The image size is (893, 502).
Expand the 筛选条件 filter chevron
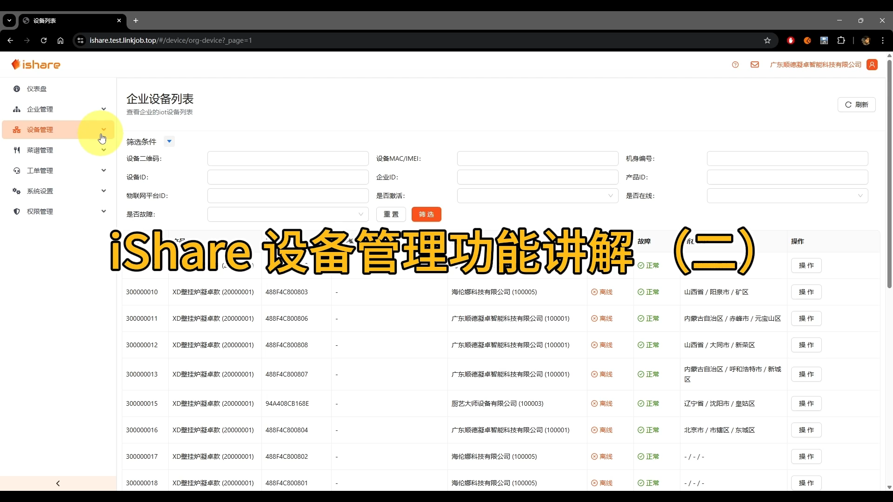click(x=169, y=141)
